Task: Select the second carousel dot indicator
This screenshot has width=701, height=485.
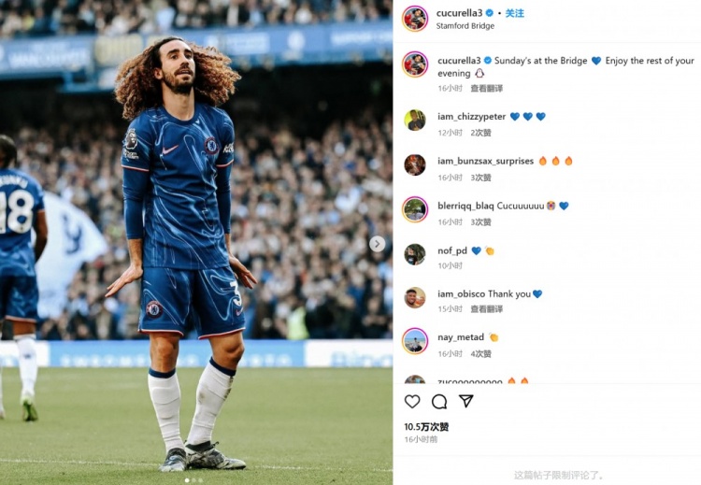Action: click(194, 480)
